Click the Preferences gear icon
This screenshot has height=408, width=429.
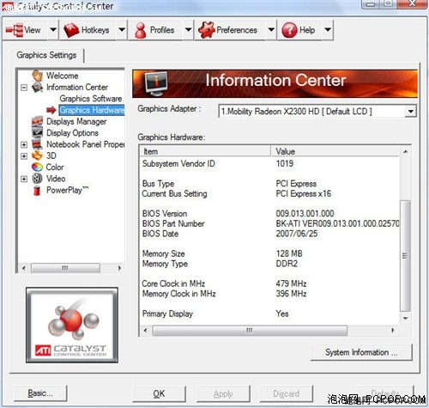click(207, 30)
